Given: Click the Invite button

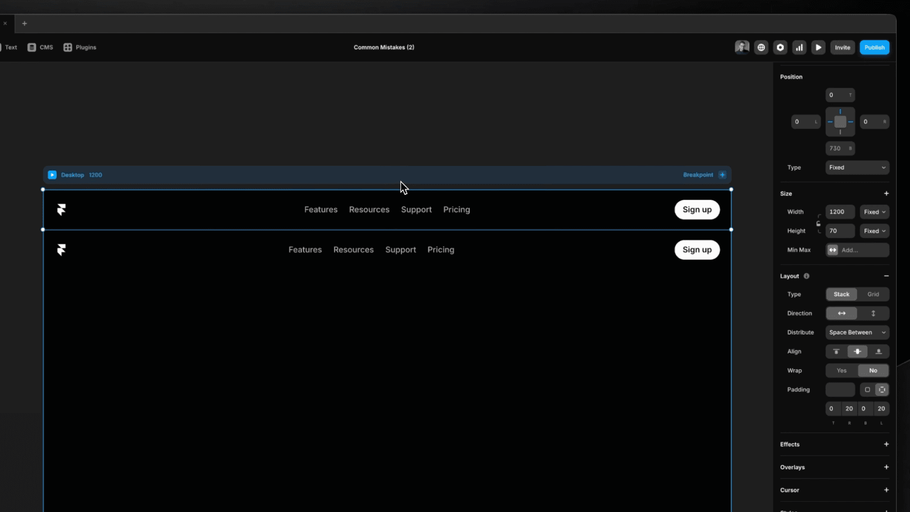Looking at the screenshot, I should point(843,47).
